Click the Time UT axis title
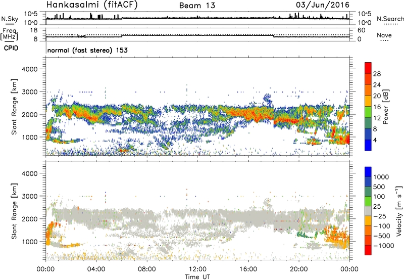Screen dimensions: 404x280 pyautogui.click(x=197, y=277)
